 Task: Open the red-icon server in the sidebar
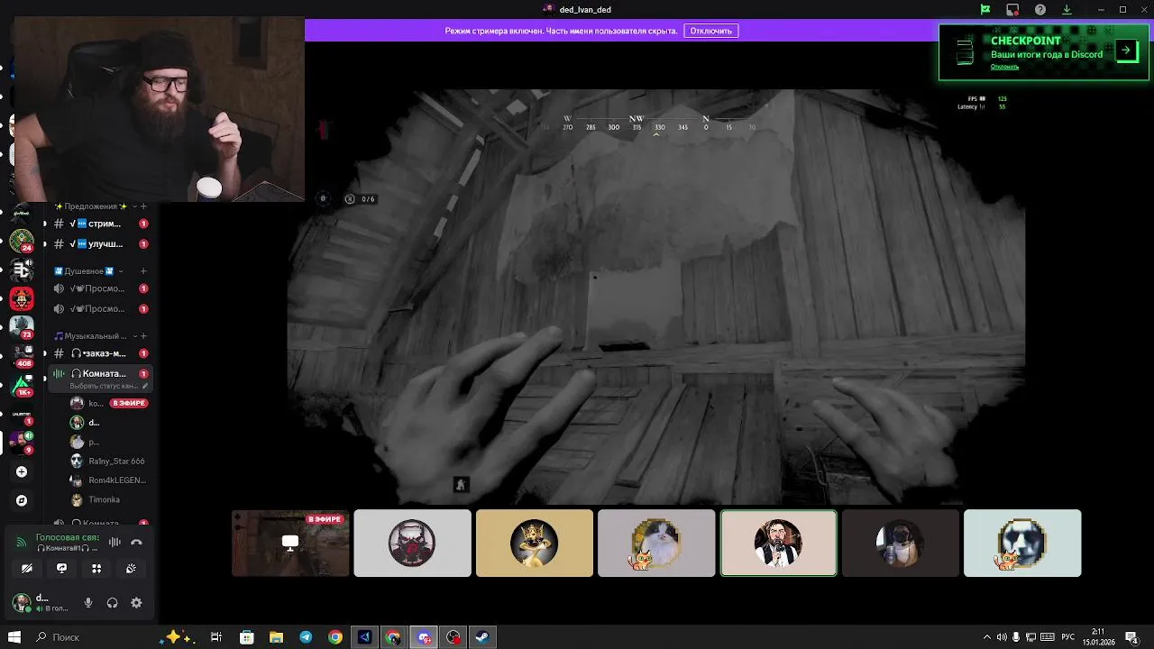(x=22, y=298)
